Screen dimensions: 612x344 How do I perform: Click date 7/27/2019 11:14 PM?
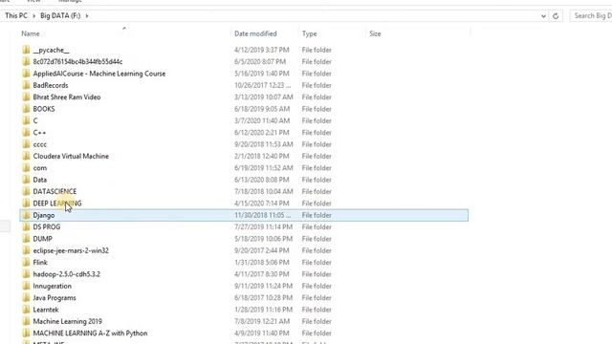(263, 226)
